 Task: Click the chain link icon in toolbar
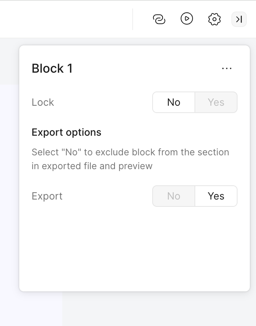pos(159,19)
